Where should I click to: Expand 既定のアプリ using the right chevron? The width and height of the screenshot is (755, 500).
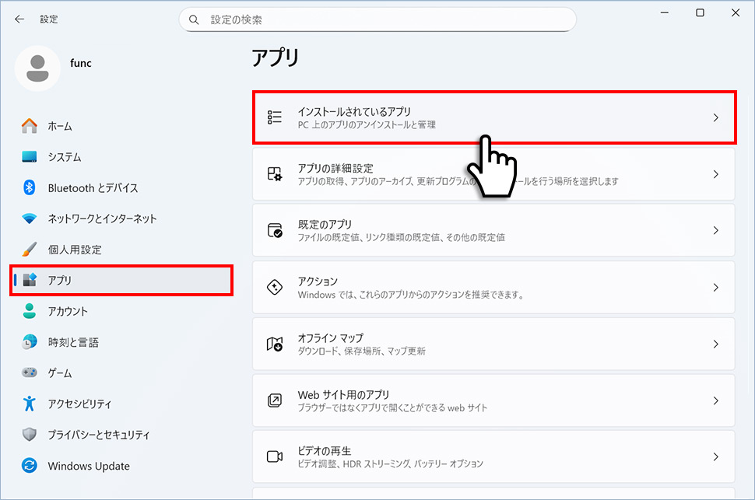point(715,230)
